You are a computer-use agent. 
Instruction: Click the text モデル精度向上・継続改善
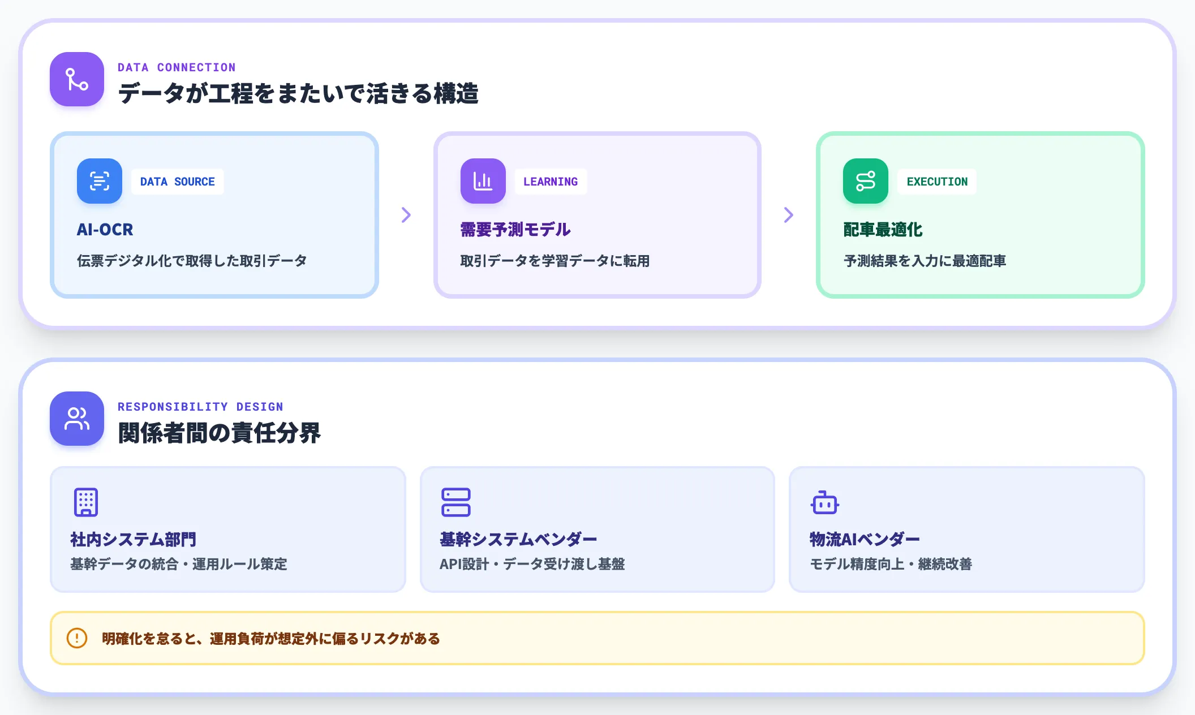891,564
